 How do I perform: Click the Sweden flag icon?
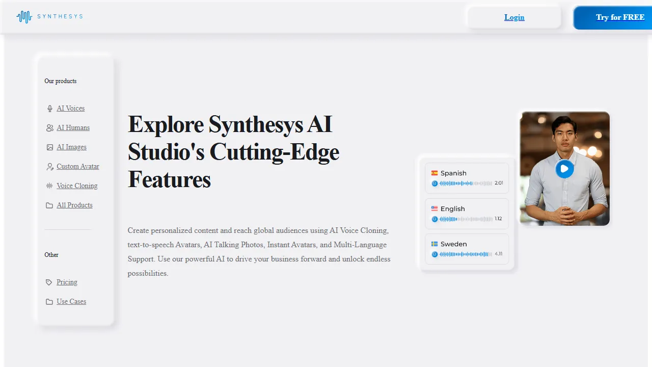click(434, 244)
